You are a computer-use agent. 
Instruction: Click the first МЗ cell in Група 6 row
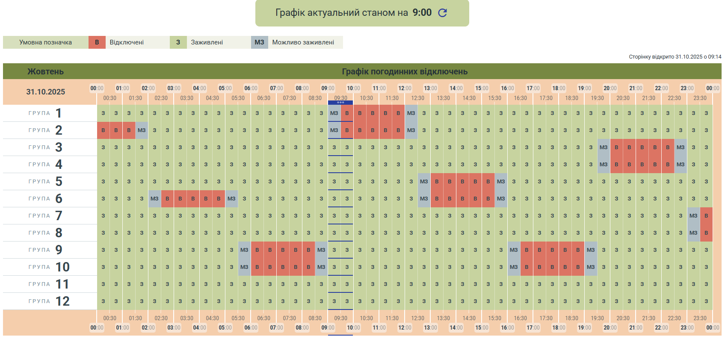pos(154,199)
